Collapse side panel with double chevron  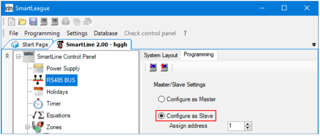pos(7,56)
